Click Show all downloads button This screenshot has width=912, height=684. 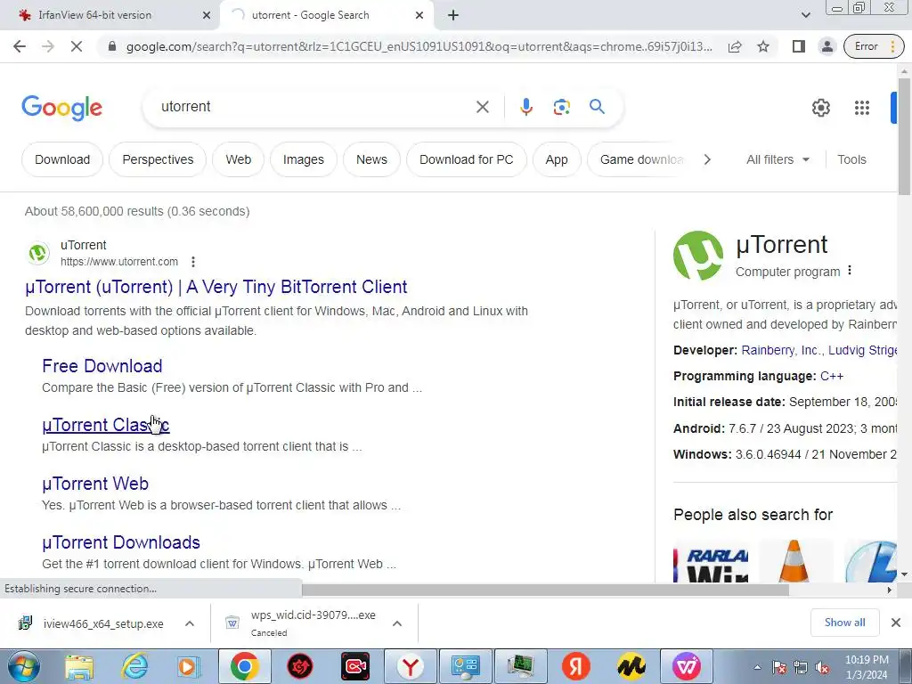tap(844, 623)
